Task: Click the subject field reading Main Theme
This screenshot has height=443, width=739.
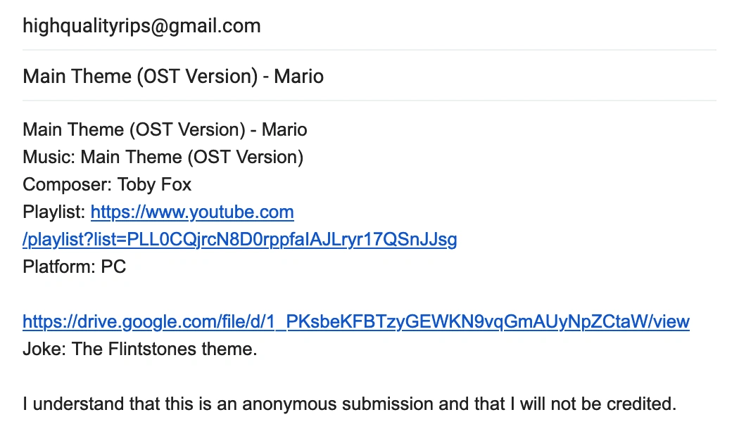Action: point(173,76)
